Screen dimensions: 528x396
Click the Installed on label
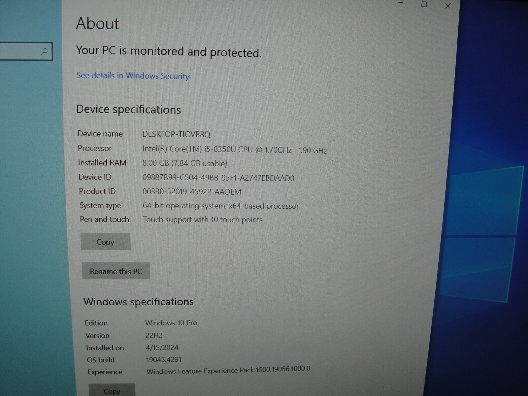pyautogui.click(x=105, y=348)
